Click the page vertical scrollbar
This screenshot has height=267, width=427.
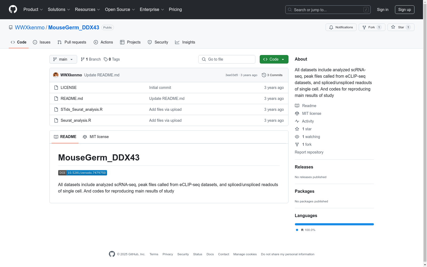(425, 133)
